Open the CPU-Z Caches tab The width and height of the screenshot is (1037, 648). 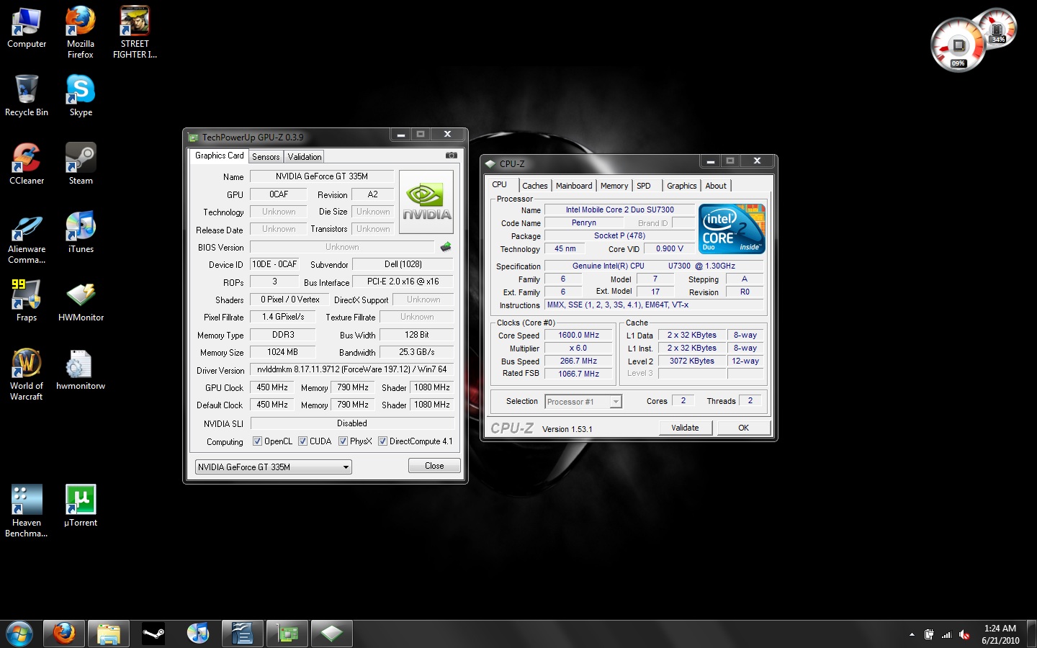point(535,186)
